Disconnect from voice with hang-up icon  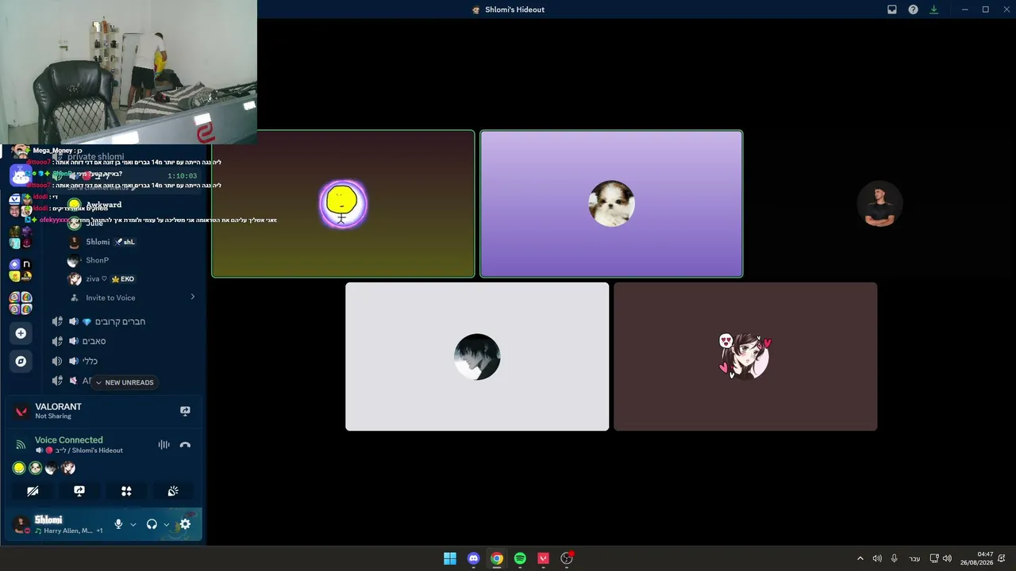pos(185,445)
